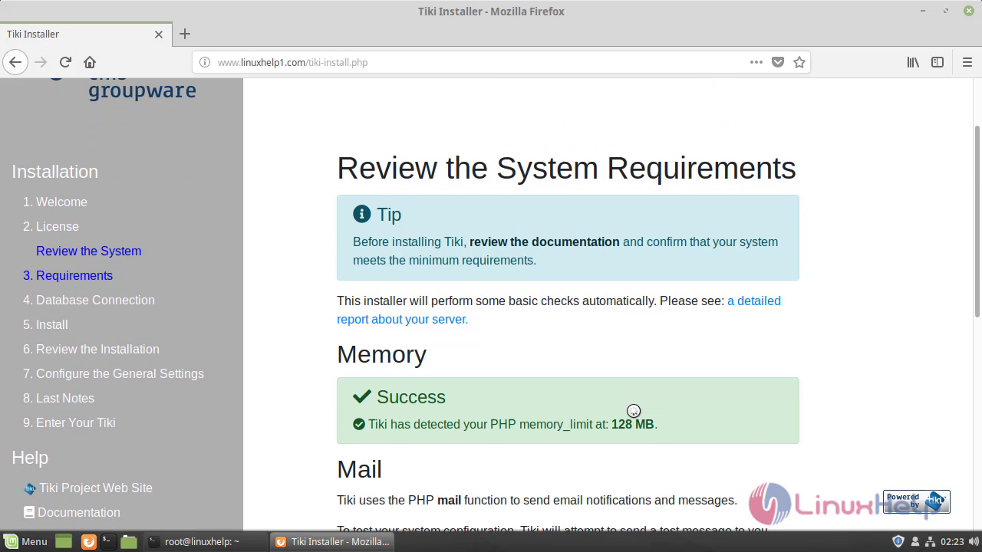The image size is (982, 552).
Task: Toggle the Firefox sidebar view
Action: pyautogui.click(x=938, y=62)
